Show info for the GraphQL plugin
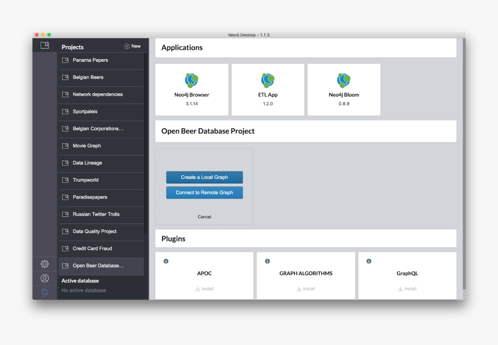The image size is (498, 345). click(x=369, y=261)
